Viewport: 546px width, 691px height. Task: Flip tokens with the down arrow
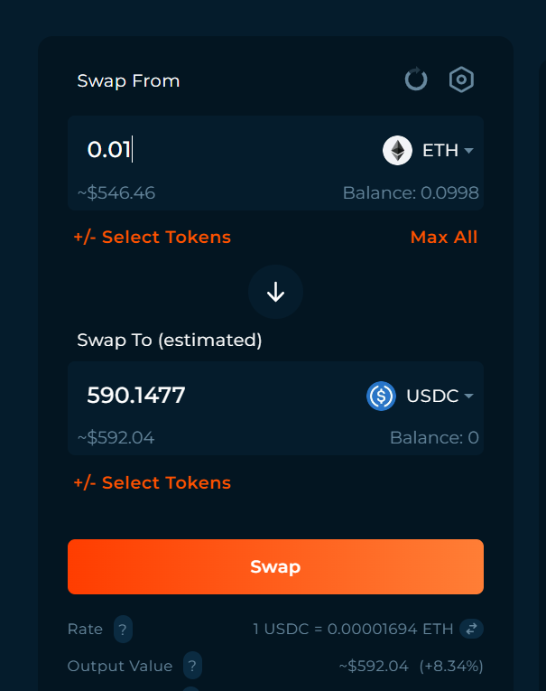tap(275, 292)
